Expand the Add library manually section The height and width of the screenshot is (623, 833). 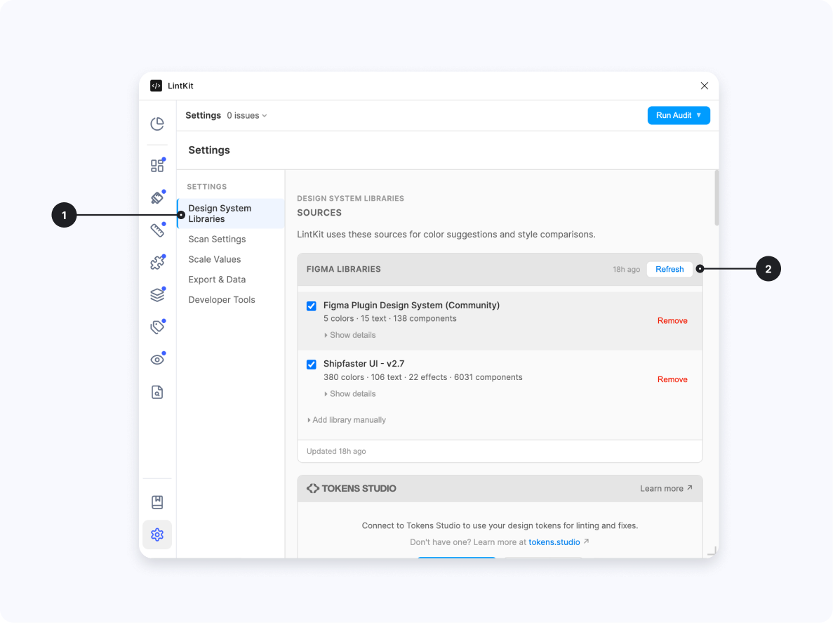click(x=346, y=419)
